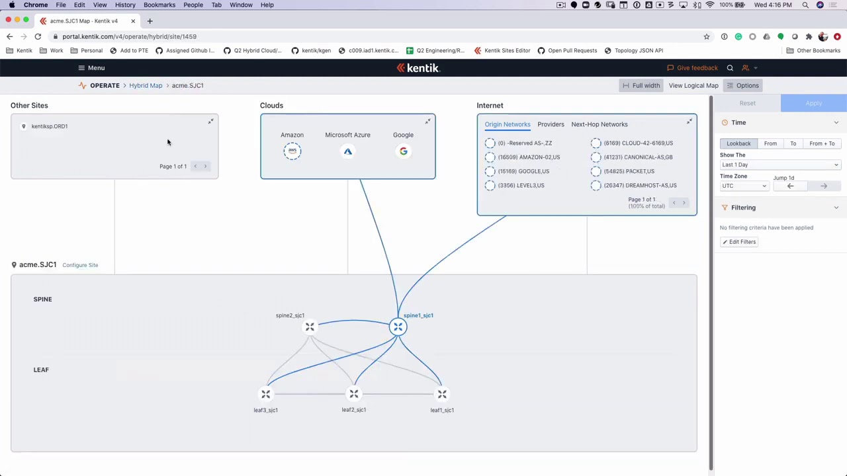The width and height of the screenshot is (847, 476).
Task: Reload the browser page
Action: [38, 36]
